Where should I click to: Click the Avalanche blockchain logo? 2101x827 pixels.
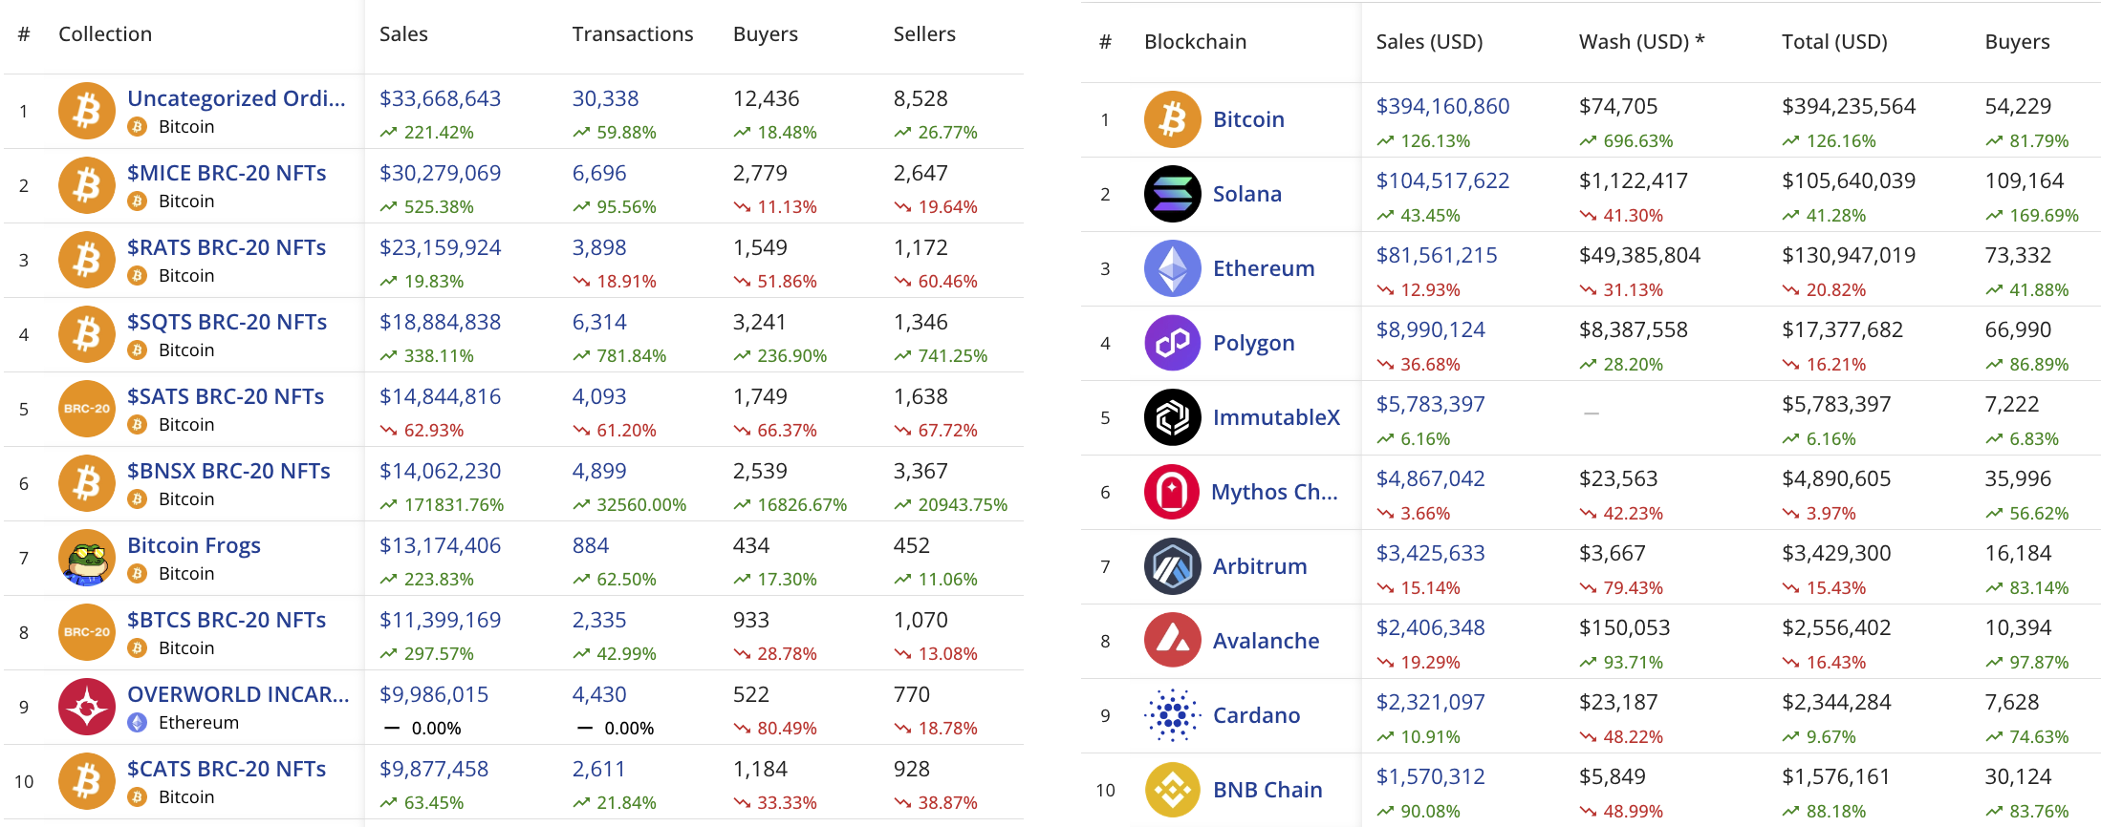[1172, 641]
